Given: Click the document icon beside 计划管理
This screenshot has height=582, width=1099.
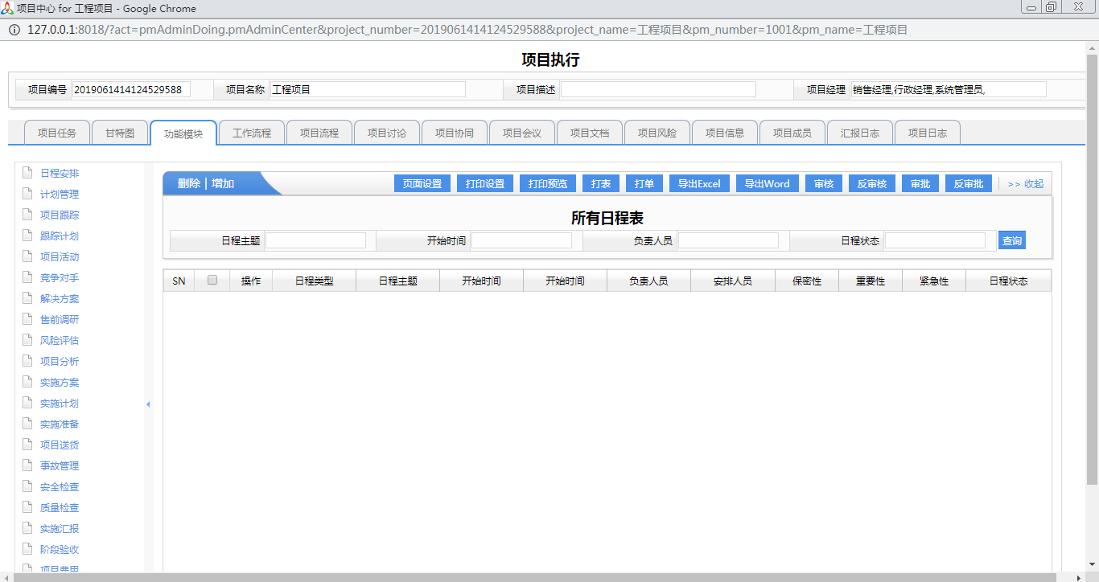Looking at the screenshot, I should click(x=27, y=194).
